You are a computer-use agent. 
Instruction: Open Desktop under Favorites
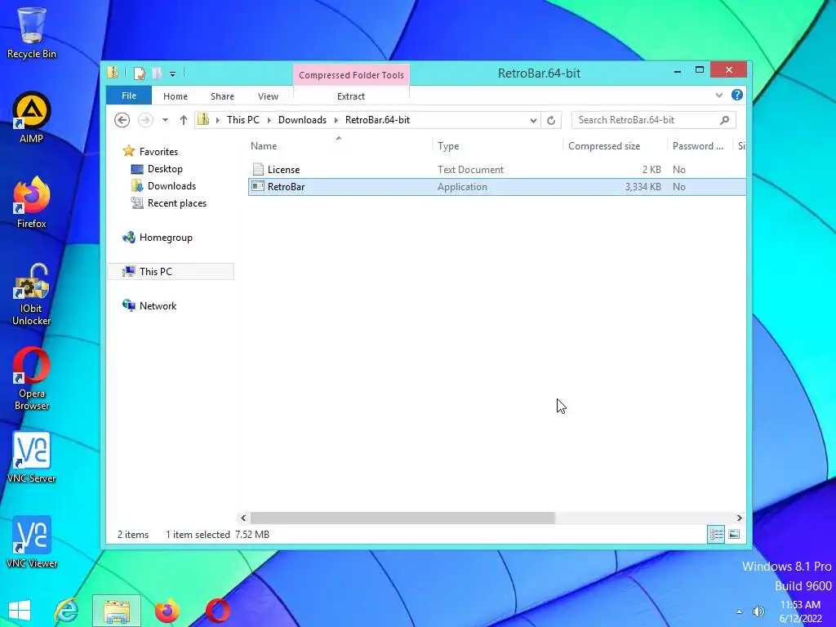click(x=165, y=169)
